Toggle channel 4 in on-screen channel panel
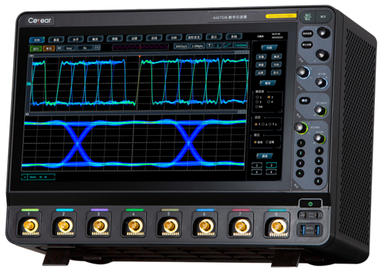The height and width of the screenshot is (273, 382). 271,172
